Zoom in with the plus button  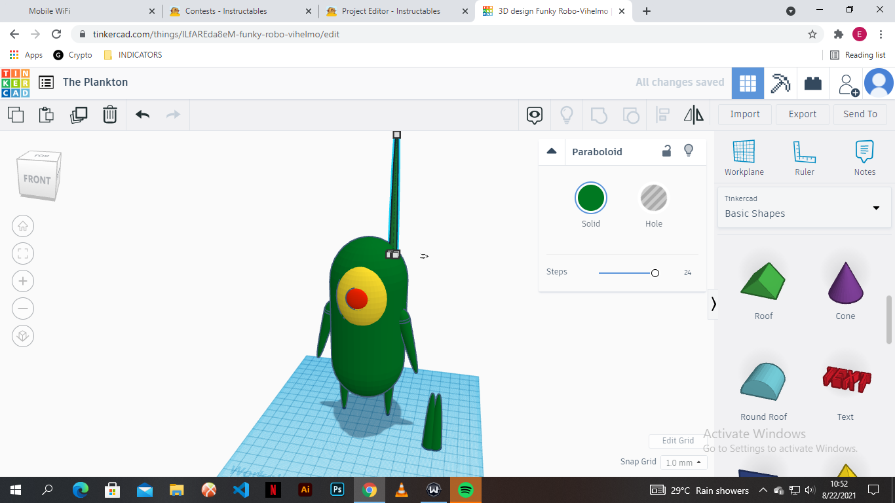pos(23,282)
